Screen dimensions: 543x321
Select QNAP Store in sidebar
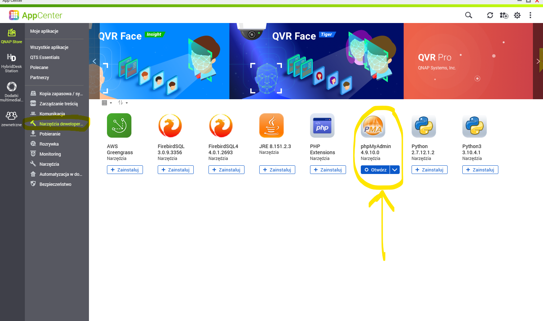[12, 36]
